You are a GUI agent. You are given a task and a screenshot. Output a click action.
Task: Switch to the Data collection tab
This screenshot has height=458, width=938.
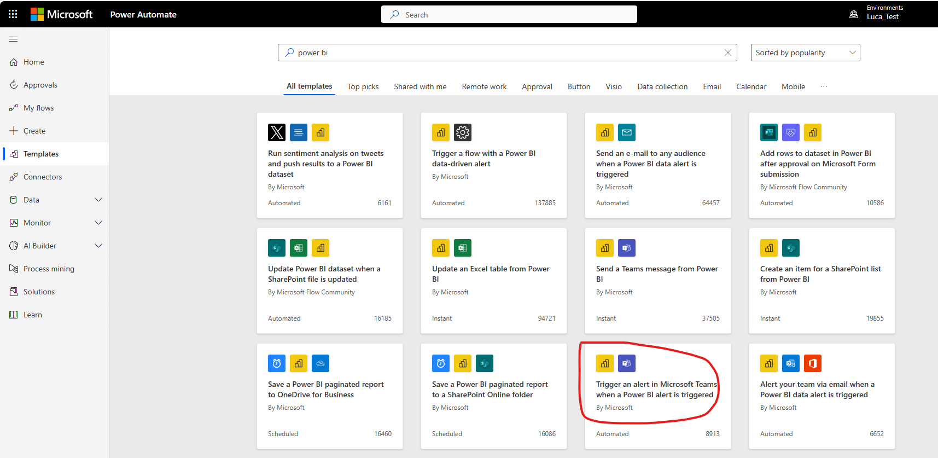[x=662, y=86]
